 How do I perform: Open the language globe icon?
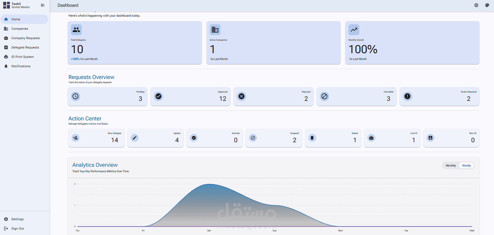pyautogui.click(x=476, y=5)
